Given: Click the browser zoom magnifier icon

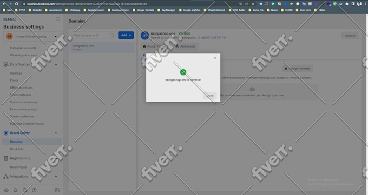Looking at the screenshot, I should (241, 4).
